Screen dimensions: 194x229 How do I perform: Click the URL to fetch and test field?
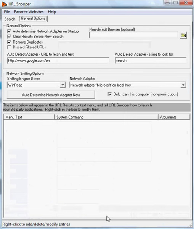pyautogui.click(x=58, y=60)
